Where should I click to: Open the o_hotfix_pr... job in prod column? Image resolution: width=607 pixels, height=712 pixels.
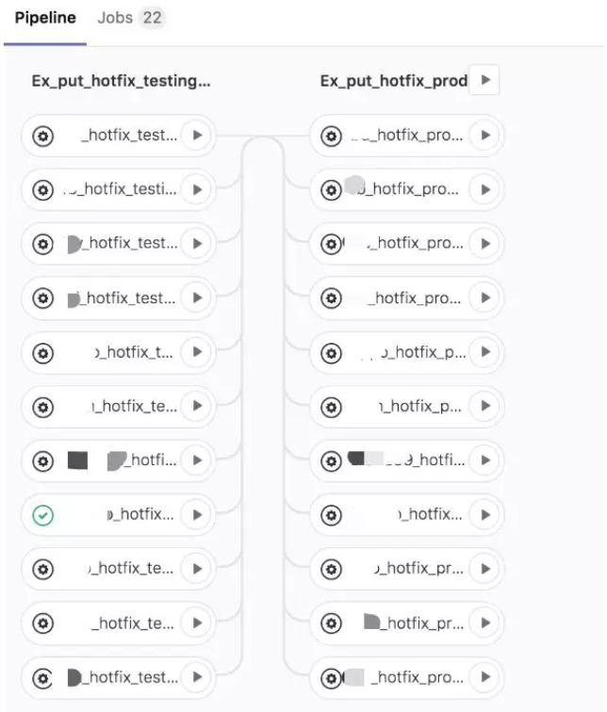418,569
